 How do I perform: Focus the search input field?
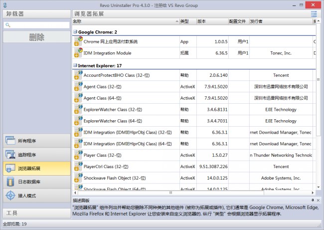pos(37,25)
